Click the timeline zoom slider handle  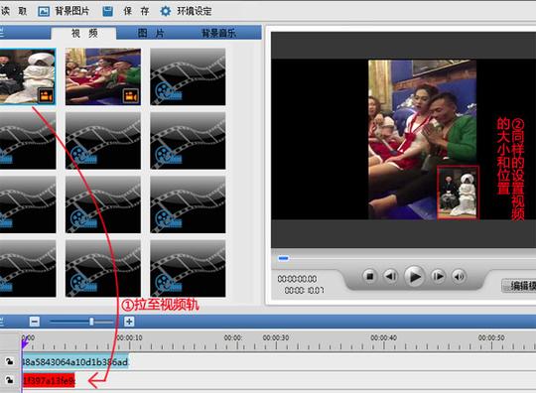tap(91, 322)
